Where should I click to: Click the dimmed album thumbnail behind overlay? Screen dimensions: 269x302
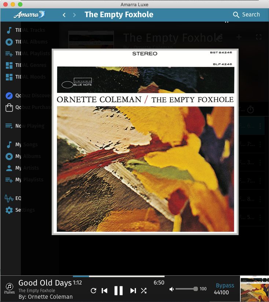point(91,39)
